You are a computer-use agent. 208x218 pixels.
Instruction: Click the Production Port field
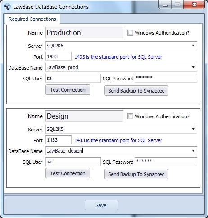(59, 56)
